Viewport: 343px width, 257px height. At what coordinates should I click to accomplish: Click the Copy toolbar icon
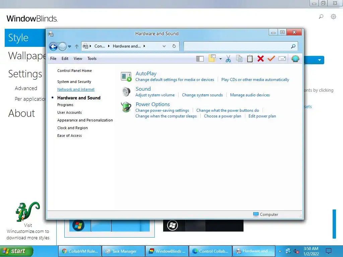click(239, 59)
